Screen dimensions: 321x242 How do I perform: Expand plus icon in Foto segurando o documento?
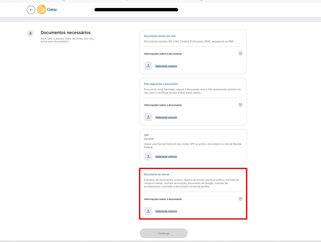(240, 105)
